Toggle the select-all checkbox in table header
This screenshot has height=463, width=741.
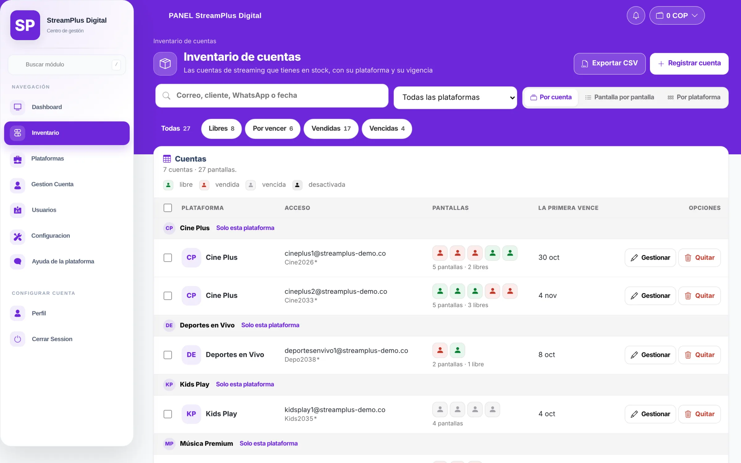pos(168,208)
